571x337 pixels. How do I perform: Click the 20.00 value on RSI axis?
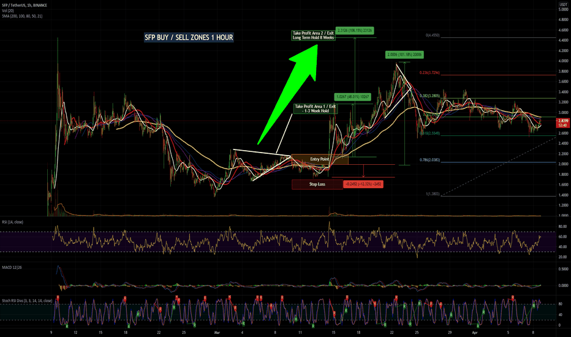pyautogui.click(x=562, y=257)
